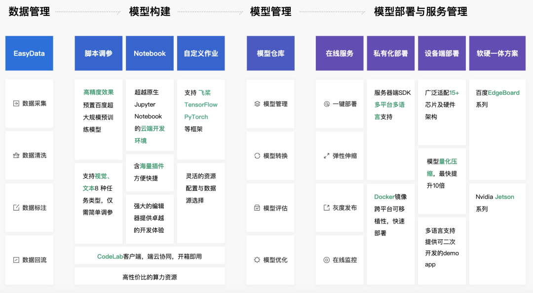This screenshot has width=533, height=293.
Task: Click the 飞桨 green text
Action: (x=205, y=92)
